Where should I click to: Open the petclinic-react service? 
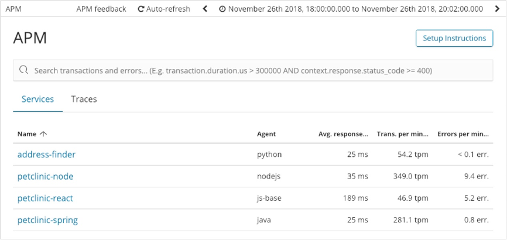point(45,198)
